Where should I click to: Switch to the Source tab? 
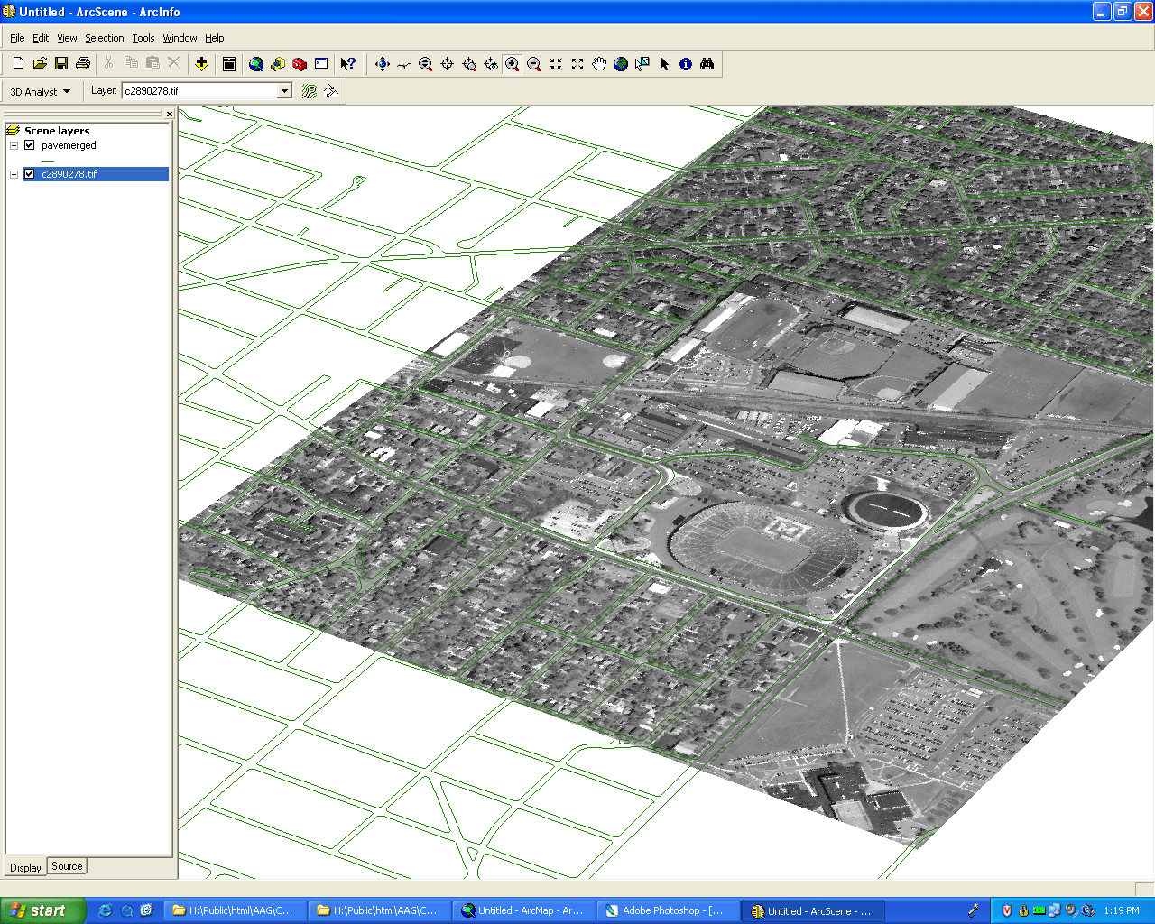[x=67, y=866]
